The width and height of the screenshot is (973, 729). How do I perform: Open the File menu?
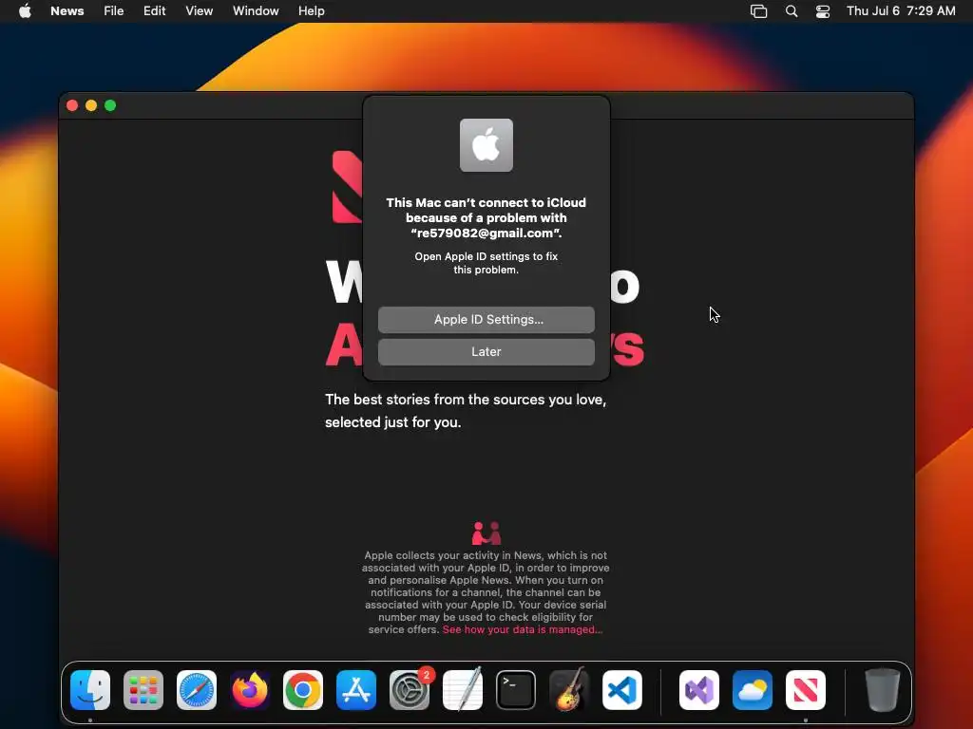pyautogui.click(x=114, y=10)
